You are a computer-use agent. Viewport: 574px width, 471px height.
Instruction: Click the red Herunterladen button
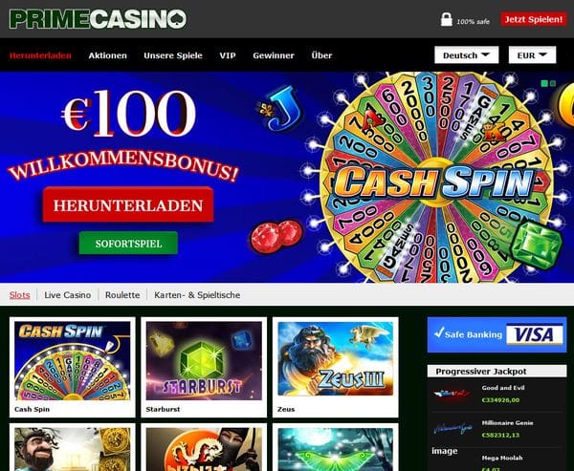(x=128, y=204)
